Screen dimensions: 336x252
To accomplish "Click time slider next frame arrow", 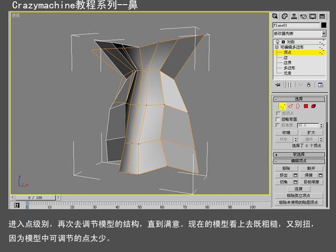I will (x=58, y=197).
